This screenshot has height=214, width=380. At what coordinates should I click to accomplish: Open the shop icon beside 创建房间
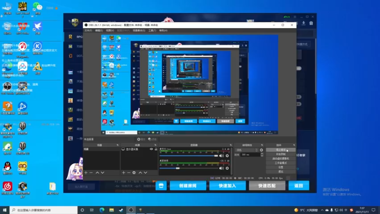tap(161, 185)
